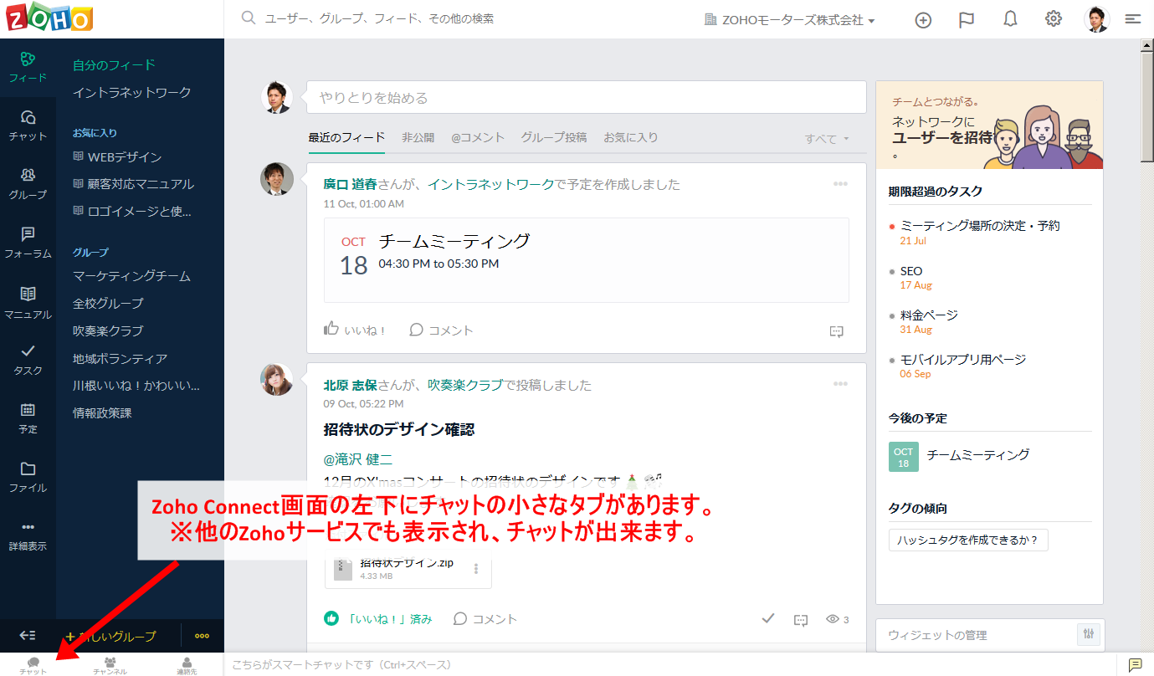Click コメント on チームミーティング post
1154x676 pixels.
441,330
